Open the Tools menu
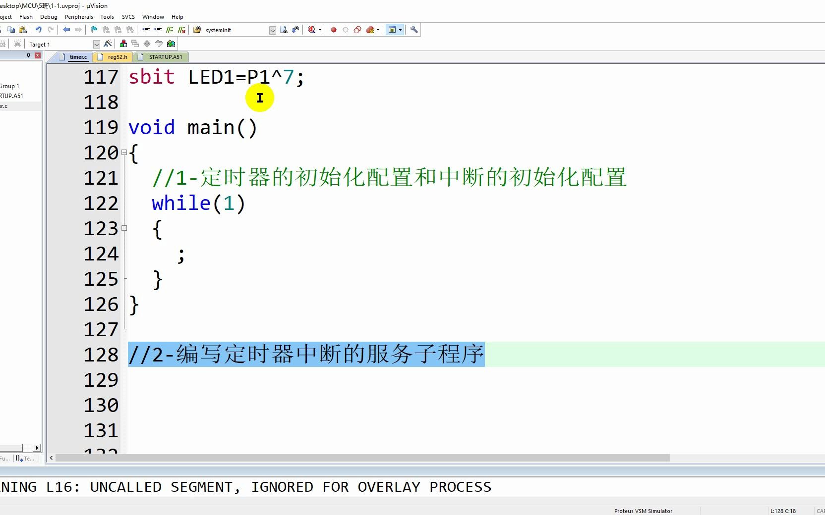Screen dimensions: 825x515 (x=107, y=17)
